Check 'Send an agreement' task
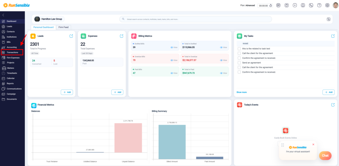This screenshot has width=339, height=166. [239, 62]
